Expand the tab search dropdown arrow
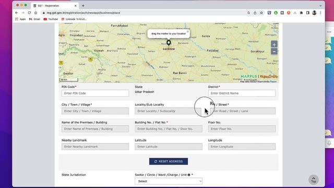The image size is (334, 188). (320, 6)
